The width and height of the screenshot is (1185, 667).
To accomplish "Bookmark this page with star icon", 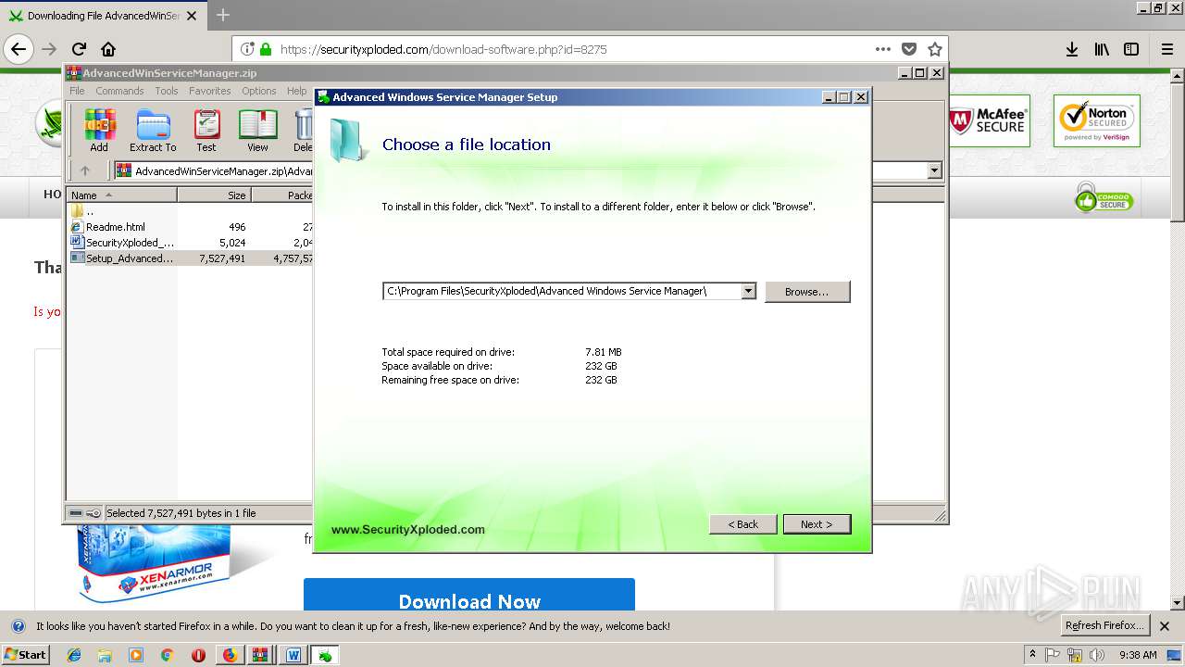I will coord(935,49).
